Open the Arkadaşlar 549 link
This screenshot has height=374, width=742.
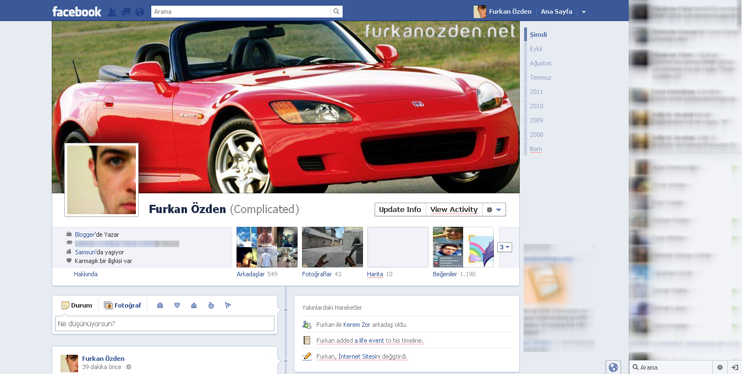point(257,274)
